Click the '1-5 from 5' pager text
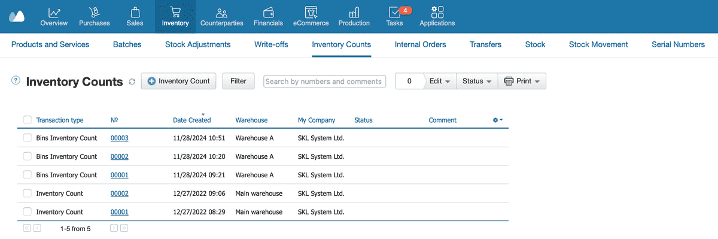This screenshot has height=239, width=718. pyautogui.click(x=75, y=228)
